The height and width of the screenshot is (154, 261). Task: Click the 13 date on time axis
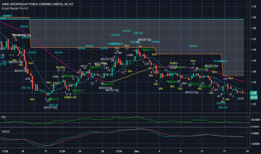coord(202,151)
